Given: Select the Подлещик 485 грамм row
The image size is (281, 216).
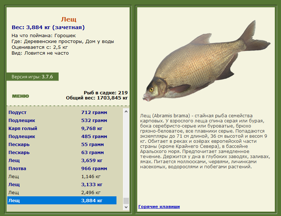Looking at the screenshot, I should coord(62,137).
